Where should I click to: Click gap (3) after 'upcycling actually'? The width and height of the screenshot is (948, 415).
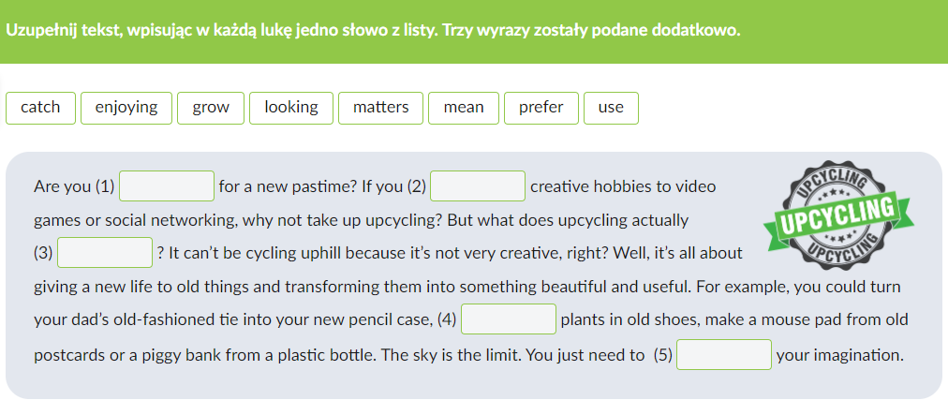[x=106, y=253]
